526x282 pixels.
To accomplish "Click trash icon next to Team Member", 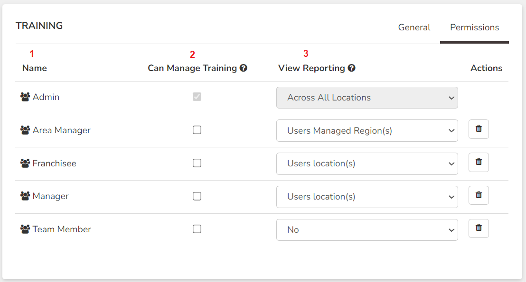I will pos(479,228).
